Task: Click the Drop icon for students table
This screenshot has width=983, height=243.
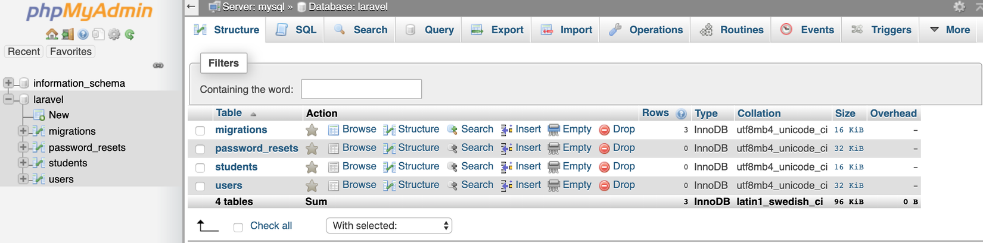Action: tap(604, 167)
